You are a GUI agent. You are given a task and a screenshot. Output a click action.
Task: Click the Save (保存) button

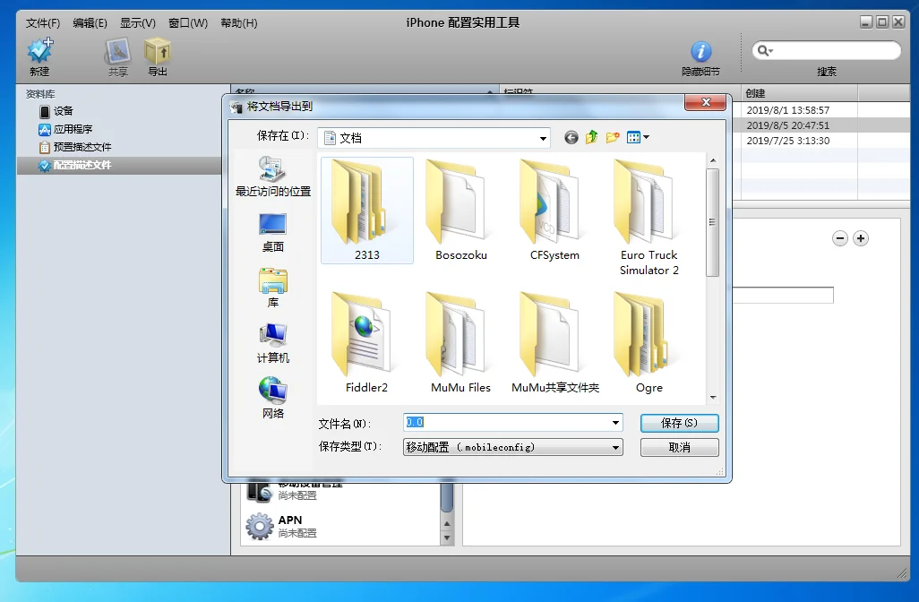pos(679,423)
